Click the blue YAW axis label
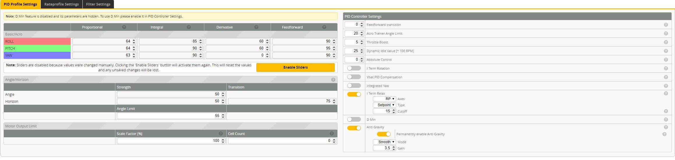The height and width of the screenshot is (160, 675). [37, 55]
